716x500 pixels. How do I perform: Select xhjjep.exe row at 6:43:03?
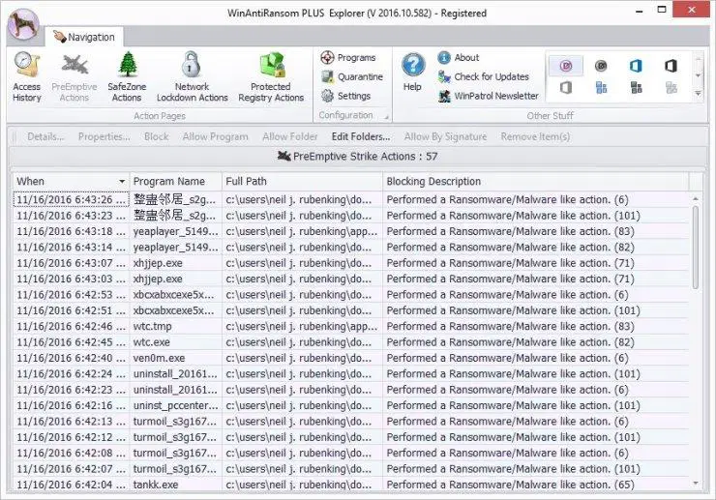[x=350, y=279]
